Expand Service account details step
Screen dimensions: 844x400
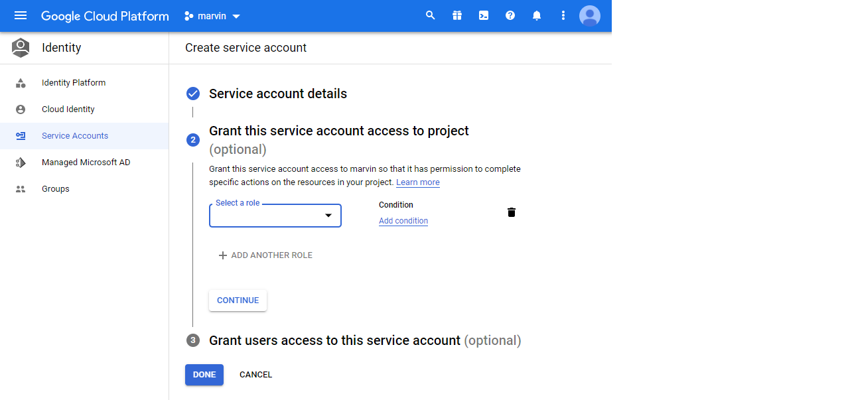(x=278, y=94)
